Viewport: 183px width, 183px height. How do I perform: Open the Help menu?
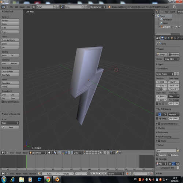28,7
